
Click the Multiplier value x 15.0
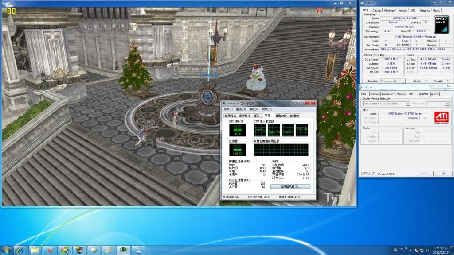391,64
